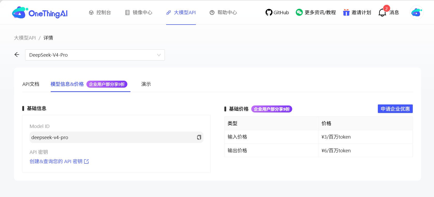Open notifications via the bell icon
434x197 pixels.
pyautogui.click(x=382, y=13)
